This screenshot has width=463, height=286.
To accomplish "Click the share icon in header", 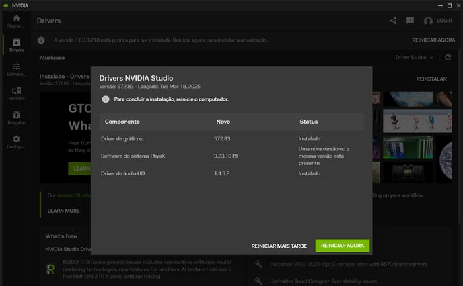I will 393,21.
